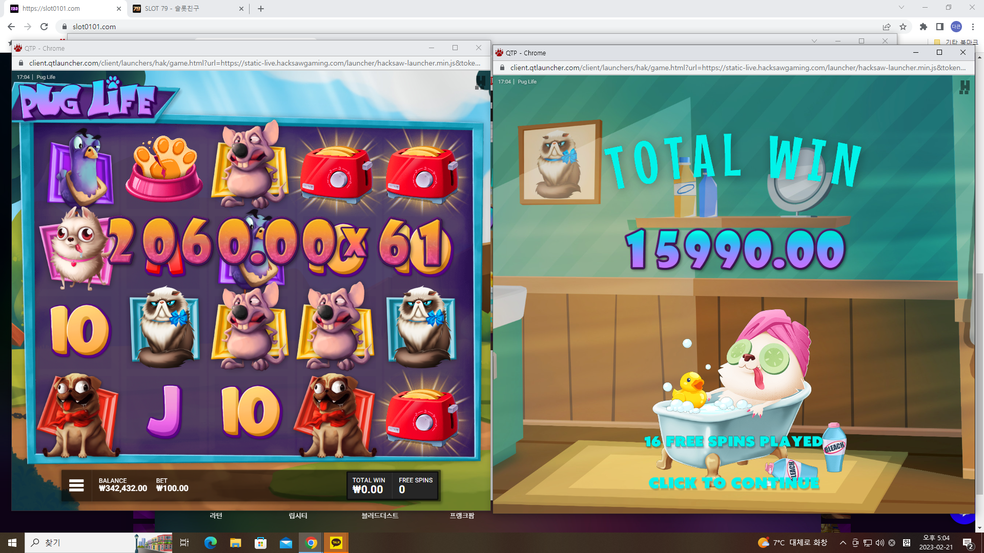984x553 pixels.
Task: Open Chrome three-dot menu
Action: tap(973, 27)
